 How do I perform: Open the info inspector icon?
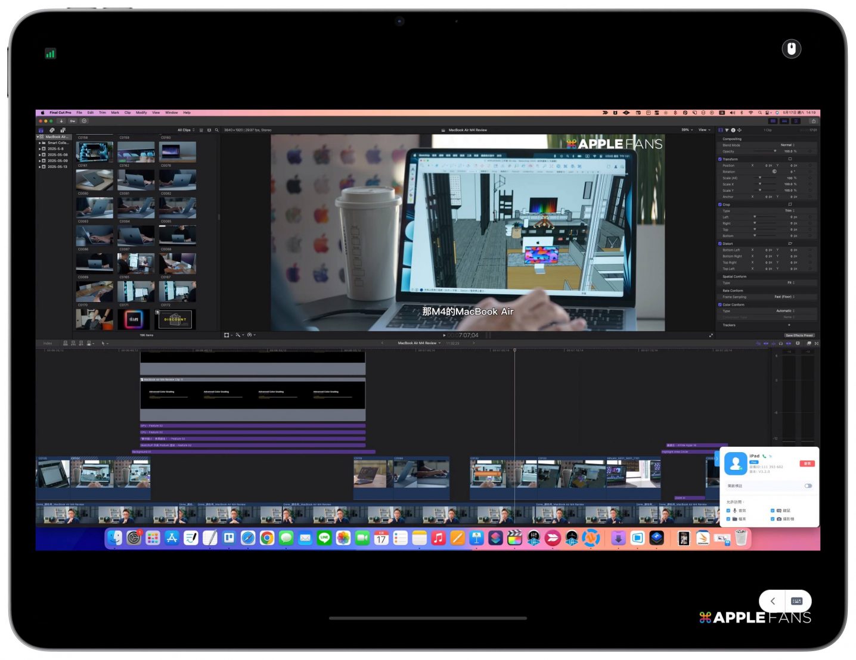tap(733, 130)
